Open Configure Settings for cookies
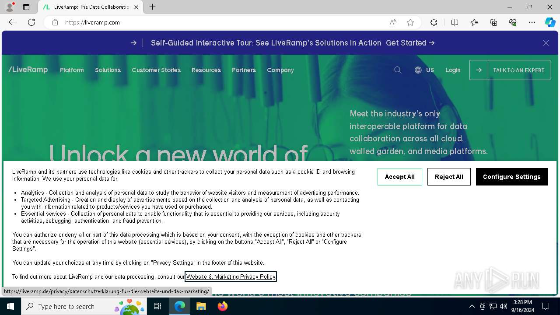The width and height of the screenshot is (560, 315). click(512, 177)
